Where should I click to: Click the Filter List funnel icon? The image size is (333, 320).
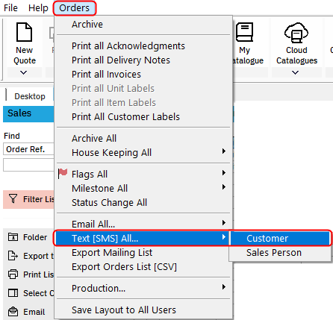pos(13,199)
